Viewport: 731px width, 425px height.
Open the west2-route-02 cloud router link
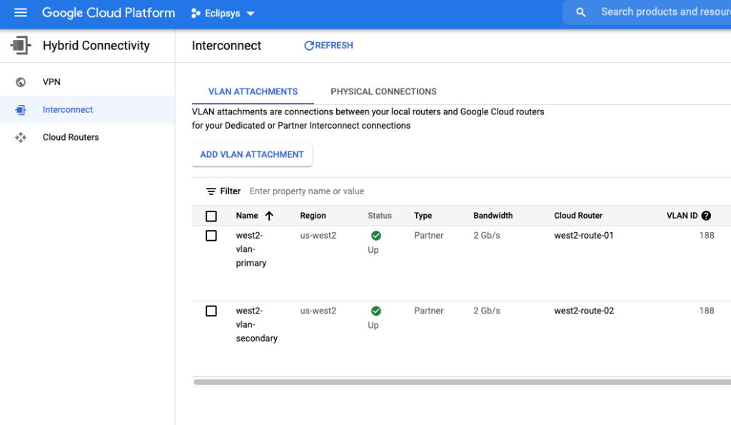[x=583, y=311]
